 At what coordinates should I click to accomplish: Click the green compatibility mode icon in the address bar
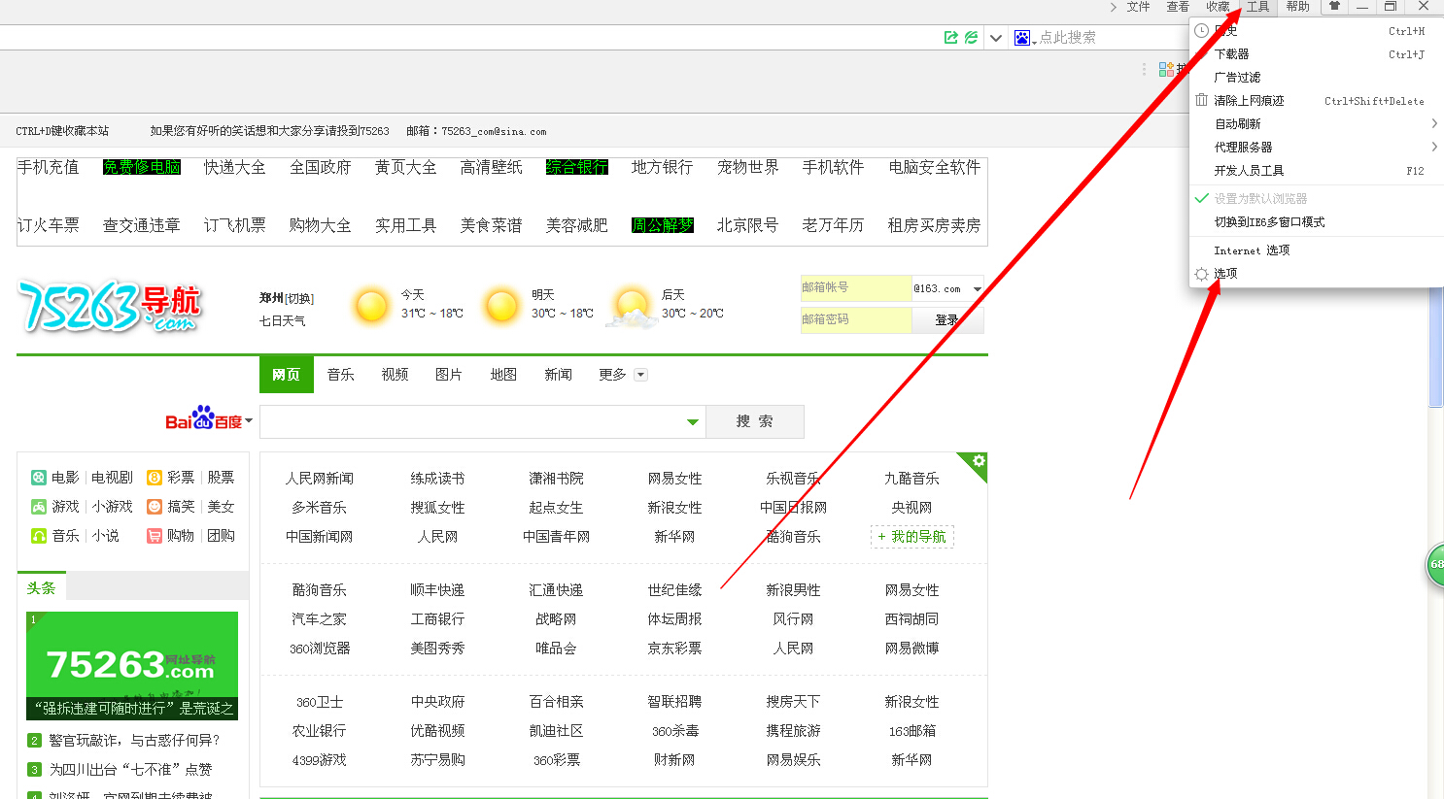pyautogui.click(x=971, y=38)
